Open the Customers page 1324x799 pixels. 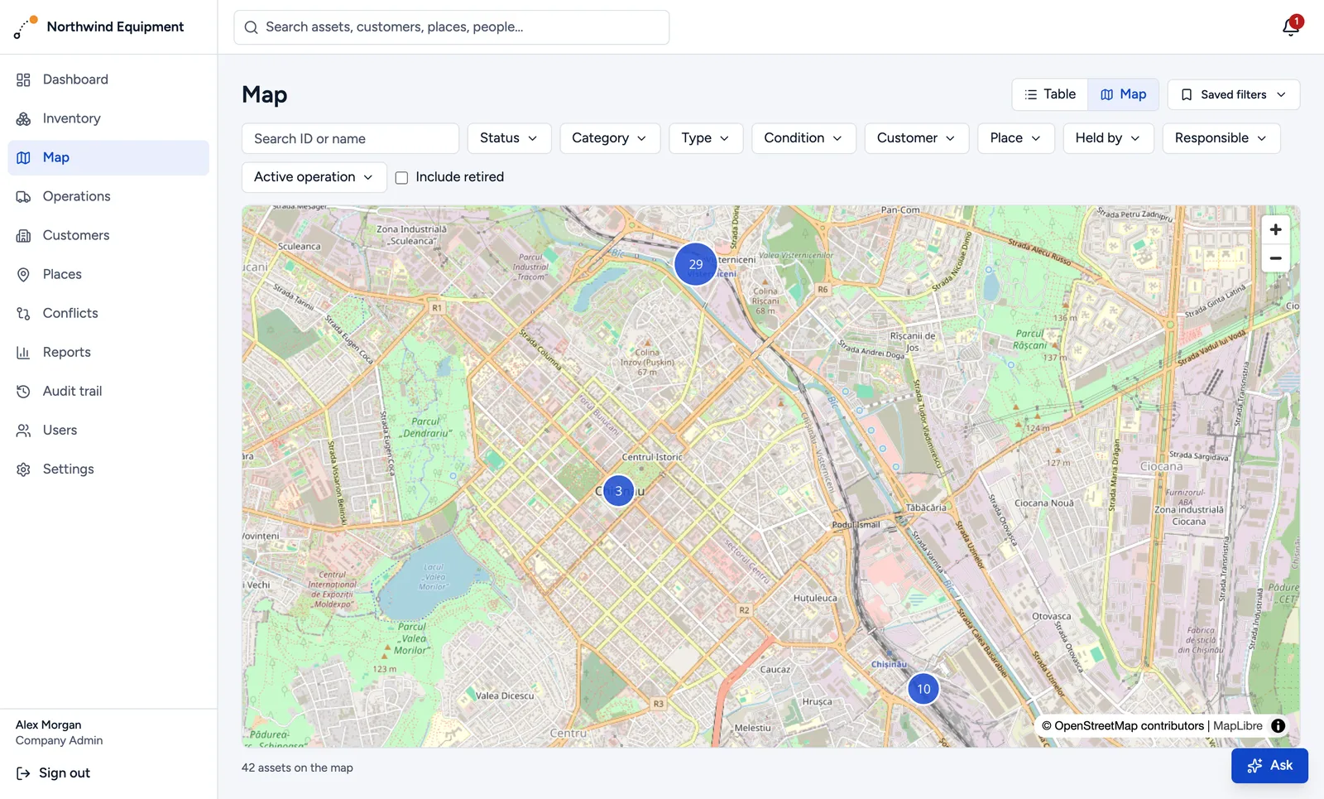[108, 235]
